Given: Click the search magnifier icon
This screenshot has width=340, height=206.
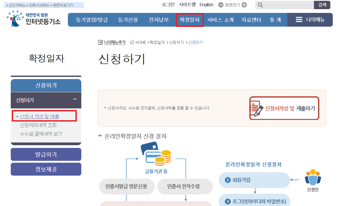Looking at the screenshot, I should [x=260, y=5].
